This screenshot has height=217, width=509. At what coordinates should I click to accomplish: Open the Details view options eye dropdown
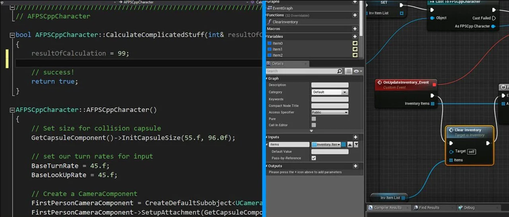[358, 71]
